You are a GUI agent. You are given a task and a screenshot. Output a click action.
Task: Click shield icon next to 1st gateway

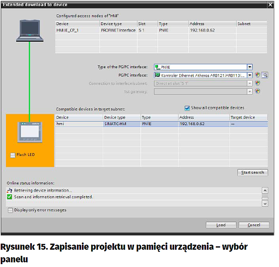pos(257,91)
